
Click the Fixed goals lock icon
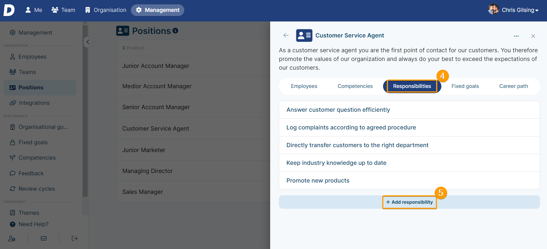[x=12, y=142]
